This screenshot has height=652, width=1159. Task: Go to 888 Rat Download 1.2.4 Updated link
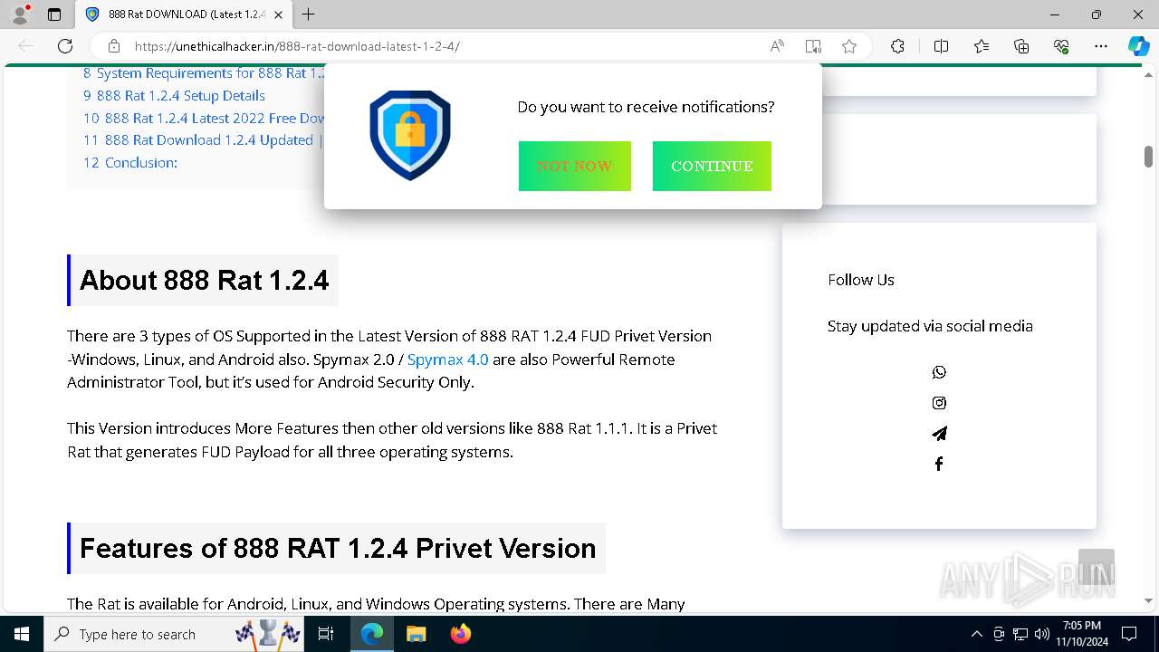[x=204, y=140]
